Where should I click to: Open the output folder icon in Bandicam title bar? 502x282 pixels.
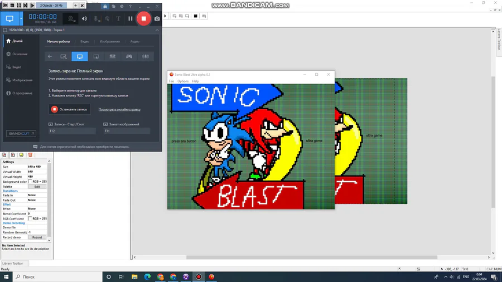pos(113,6)
